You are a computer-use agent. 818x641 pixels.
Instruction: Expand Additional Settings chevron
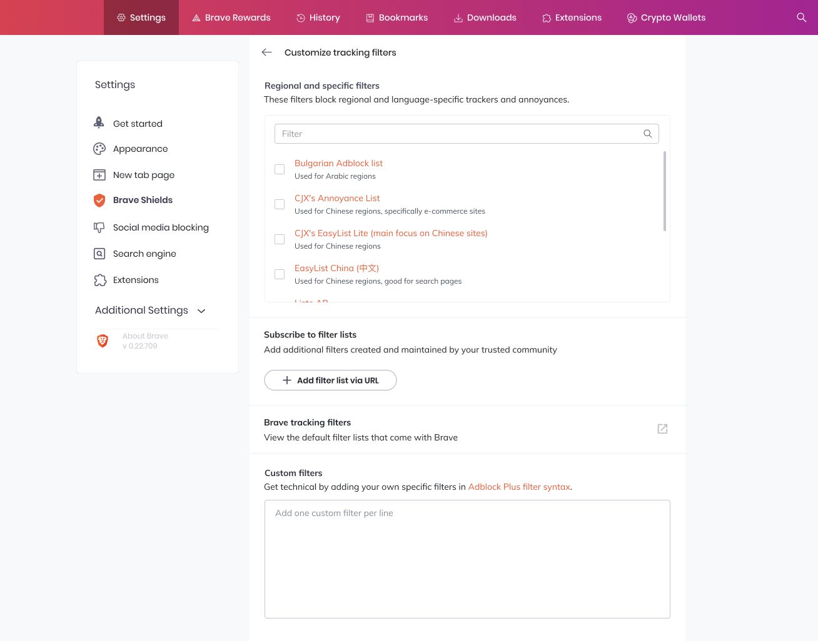[201, 311]
